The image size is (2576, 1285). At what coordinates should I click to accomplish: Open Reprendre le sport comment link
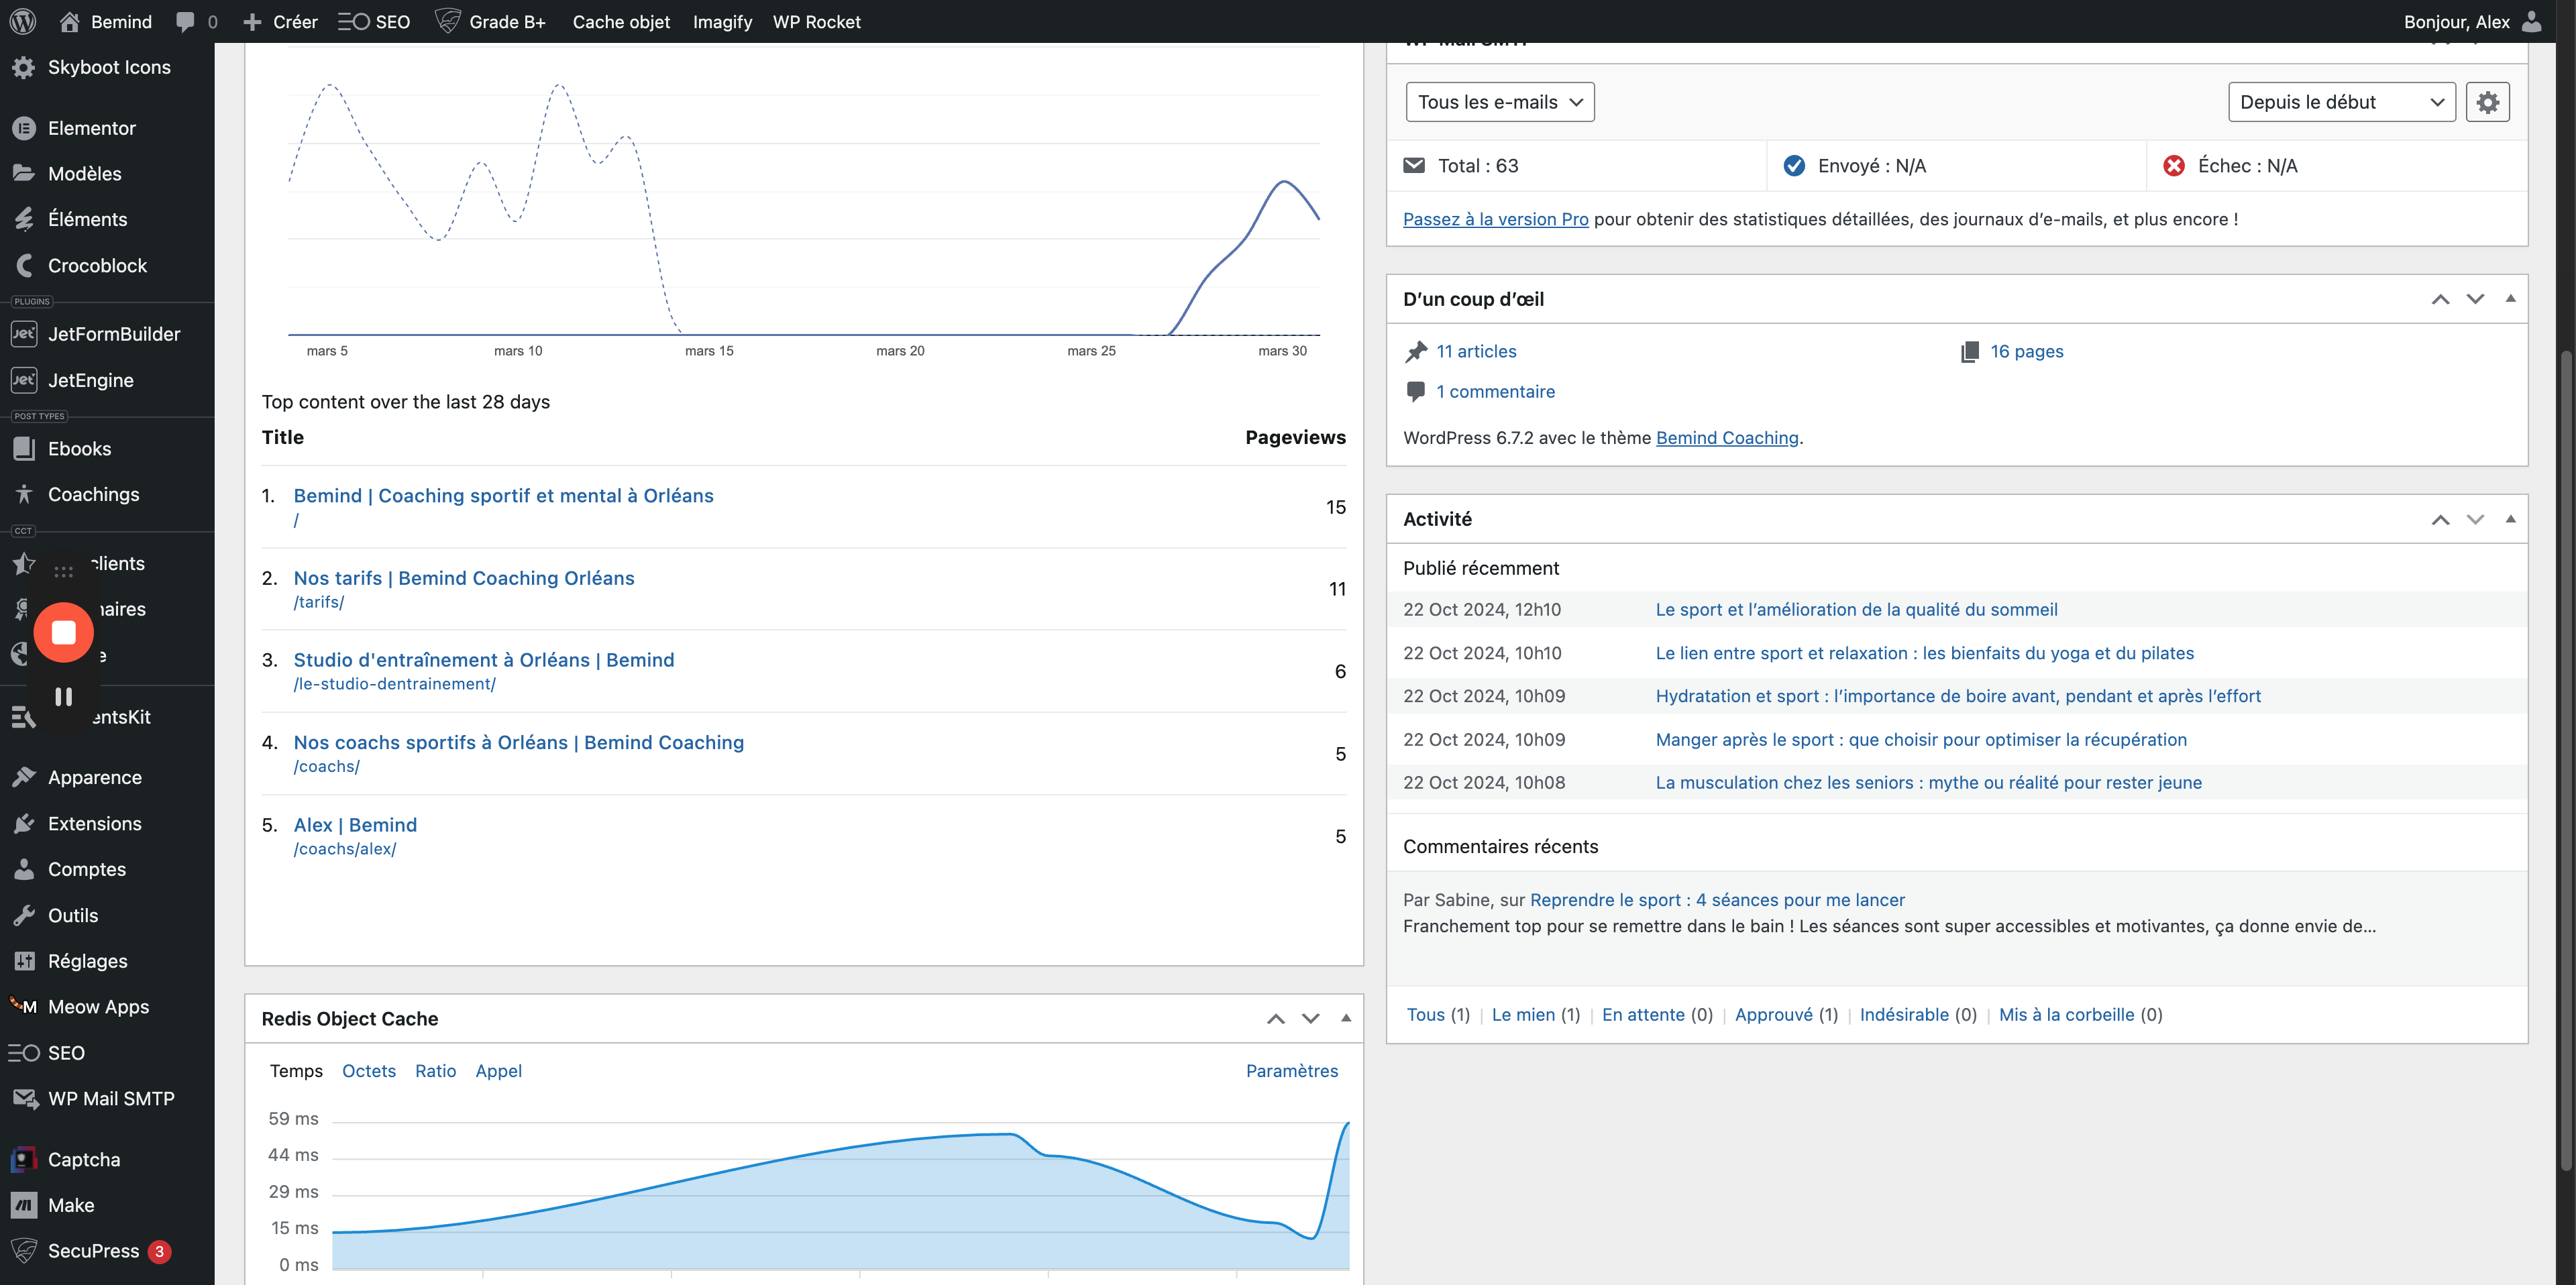pyautogui.click(x=1717, y=900)
